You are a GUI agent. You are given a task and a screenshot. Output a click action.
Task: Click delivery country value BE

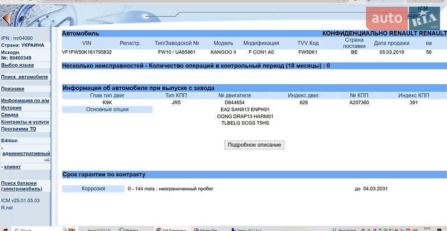[354, 52]
